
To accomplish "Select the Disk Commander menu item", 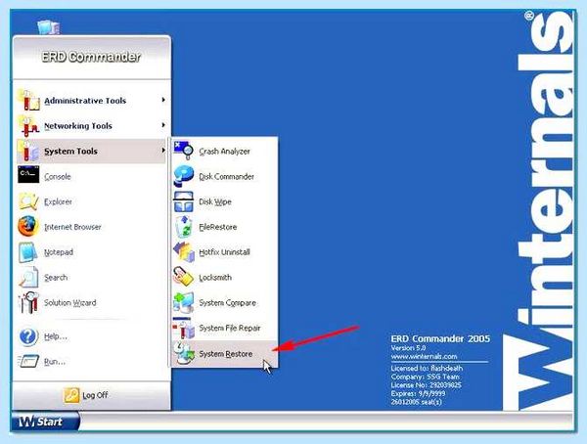I will pos(225,176).
